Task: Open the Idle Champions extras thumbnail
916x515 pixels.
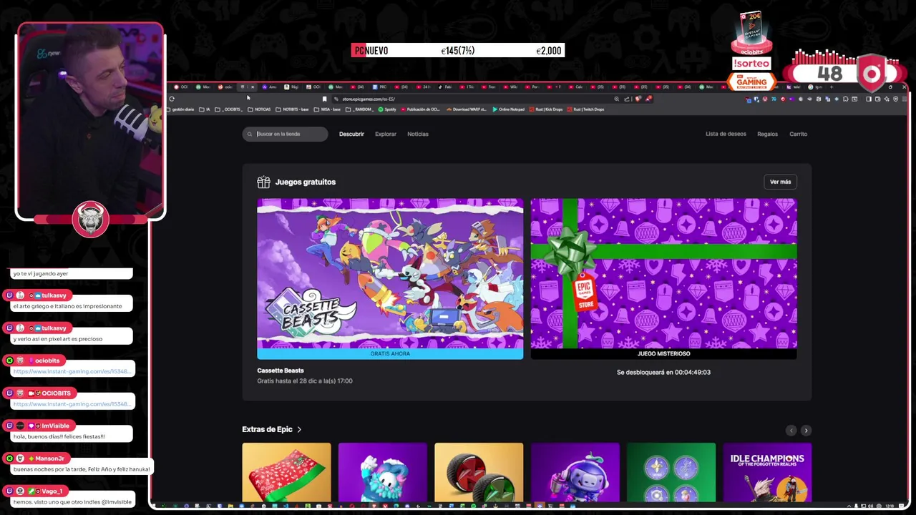Action: [x=767, y=473]
